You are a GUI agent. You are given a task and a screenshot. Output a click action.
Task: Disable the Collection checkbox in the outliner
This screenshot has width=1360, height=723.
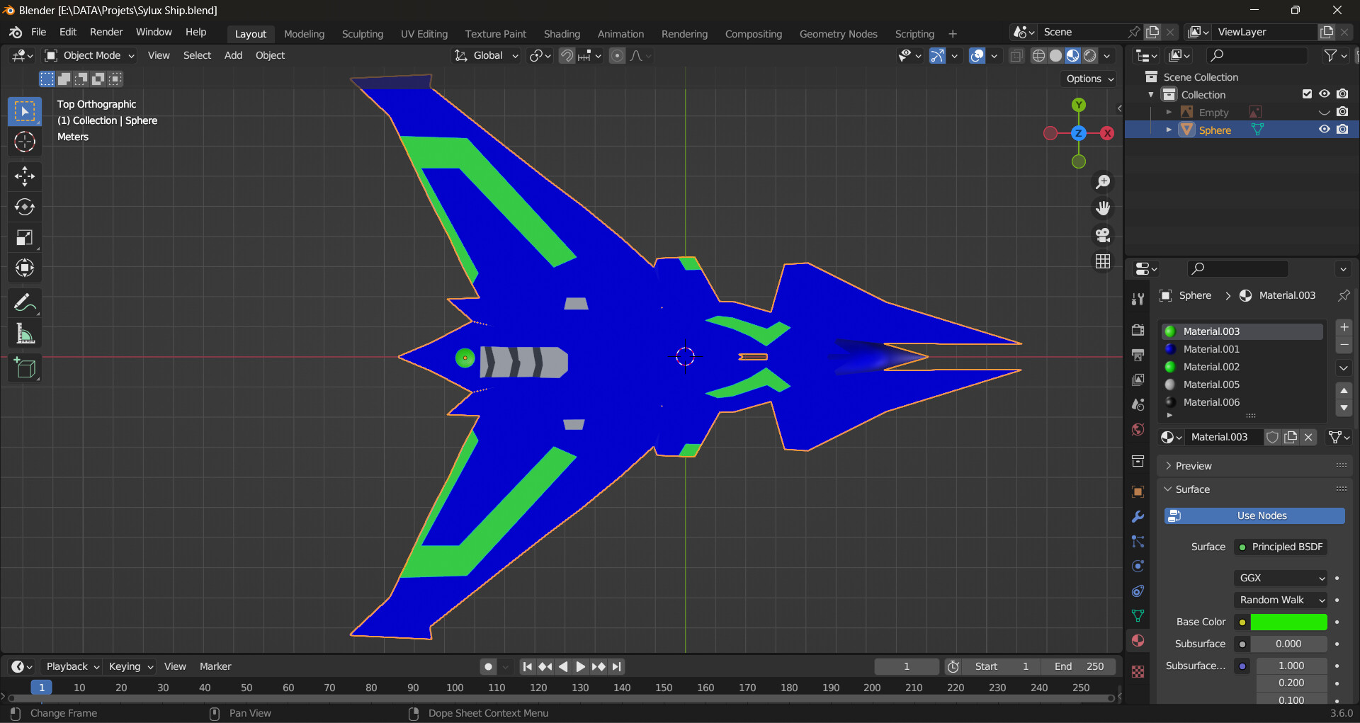[x=1305, y=93]
